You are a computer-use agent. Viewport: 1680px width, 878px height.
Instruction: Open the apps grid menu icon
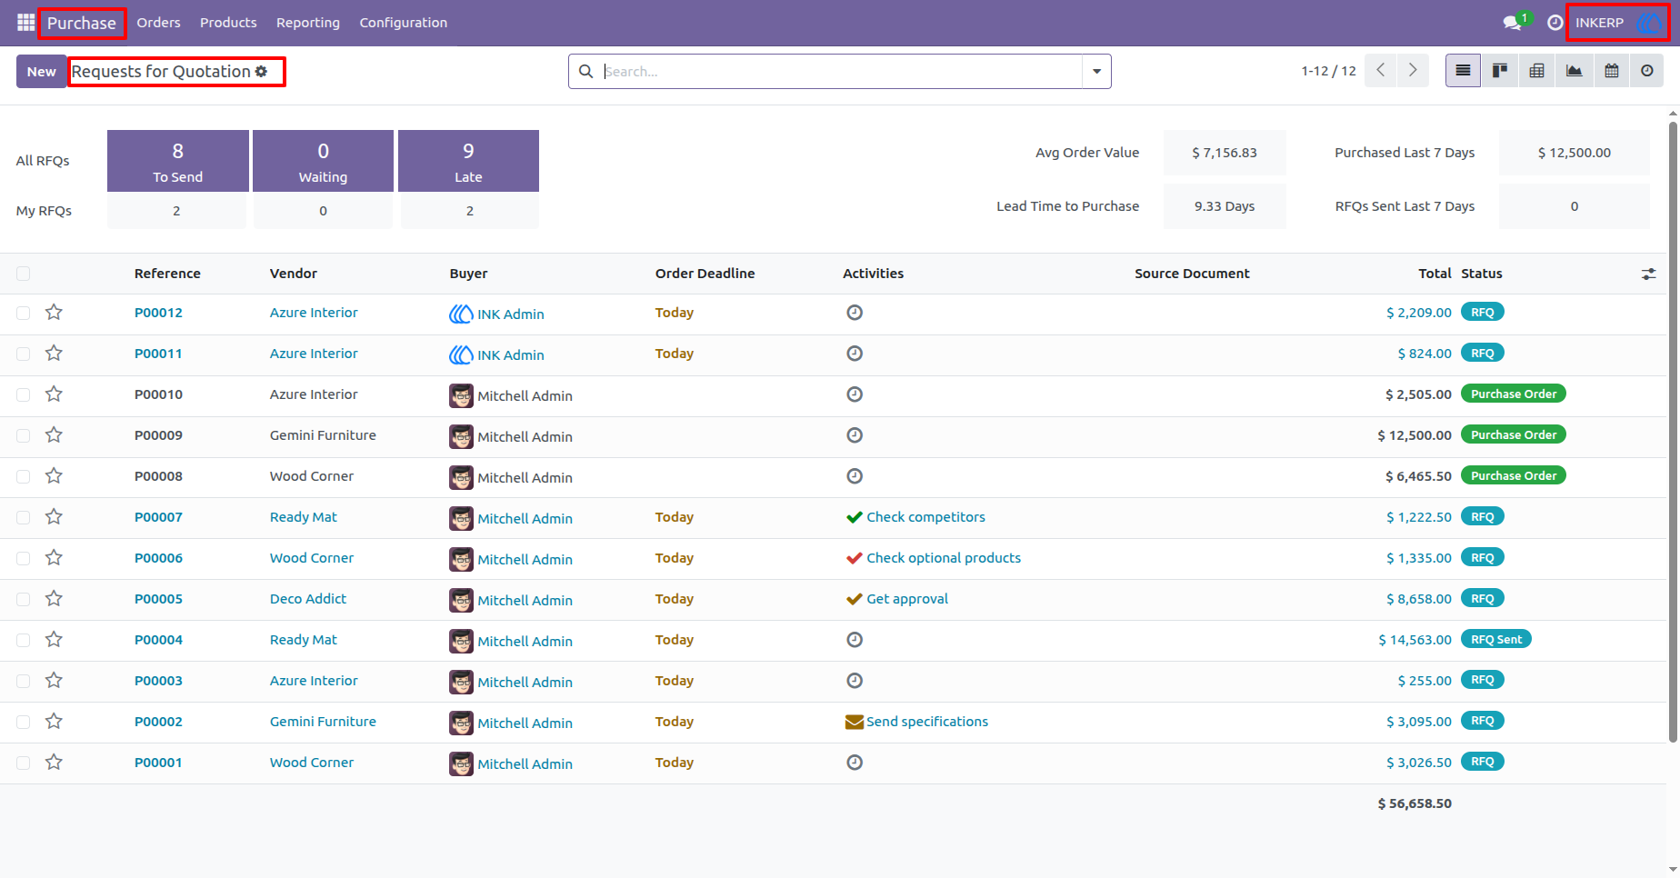[25, 22]
